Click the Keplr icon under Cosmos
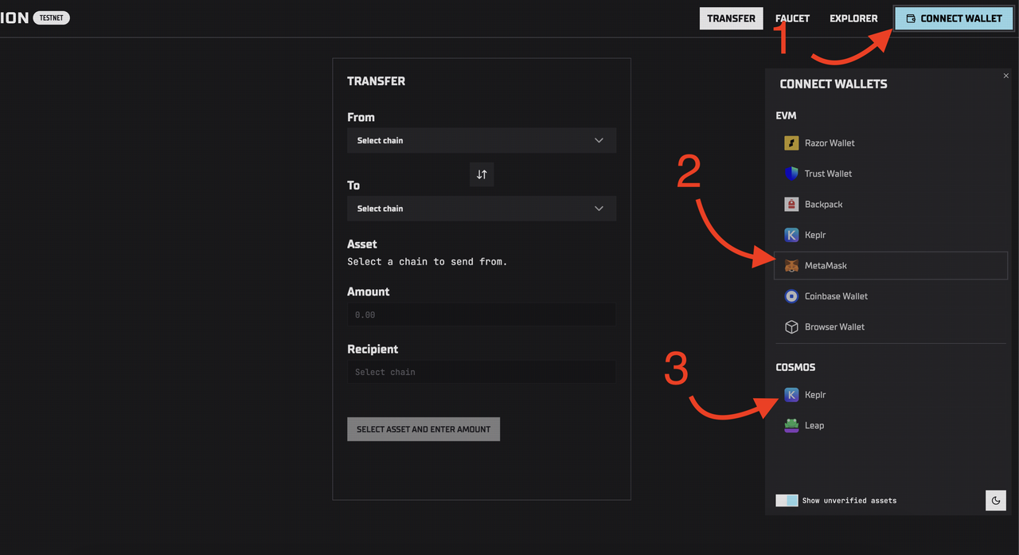This screenshot has width=1019, height=555. point(791,395)
